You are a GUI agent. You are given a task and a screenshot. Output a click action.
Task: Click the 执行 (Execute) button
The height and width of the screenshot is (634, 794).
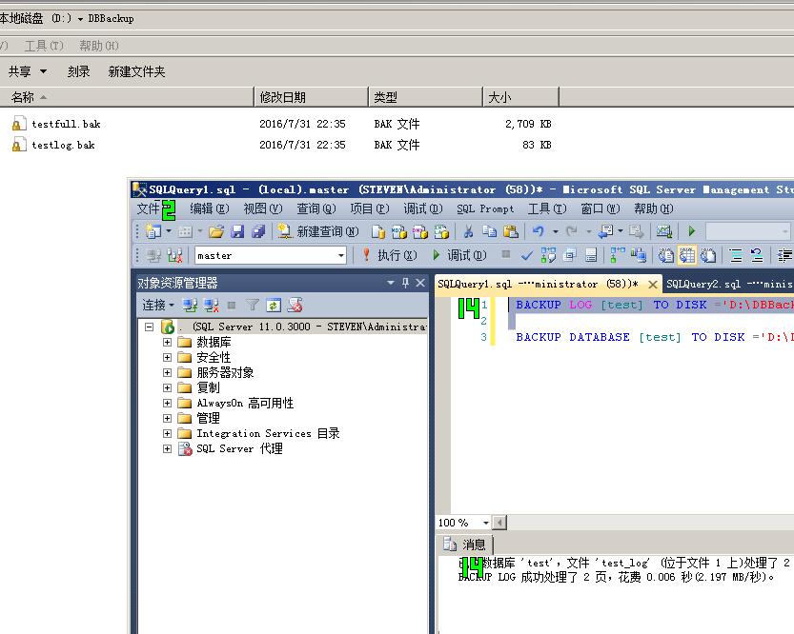coord(390,255)
